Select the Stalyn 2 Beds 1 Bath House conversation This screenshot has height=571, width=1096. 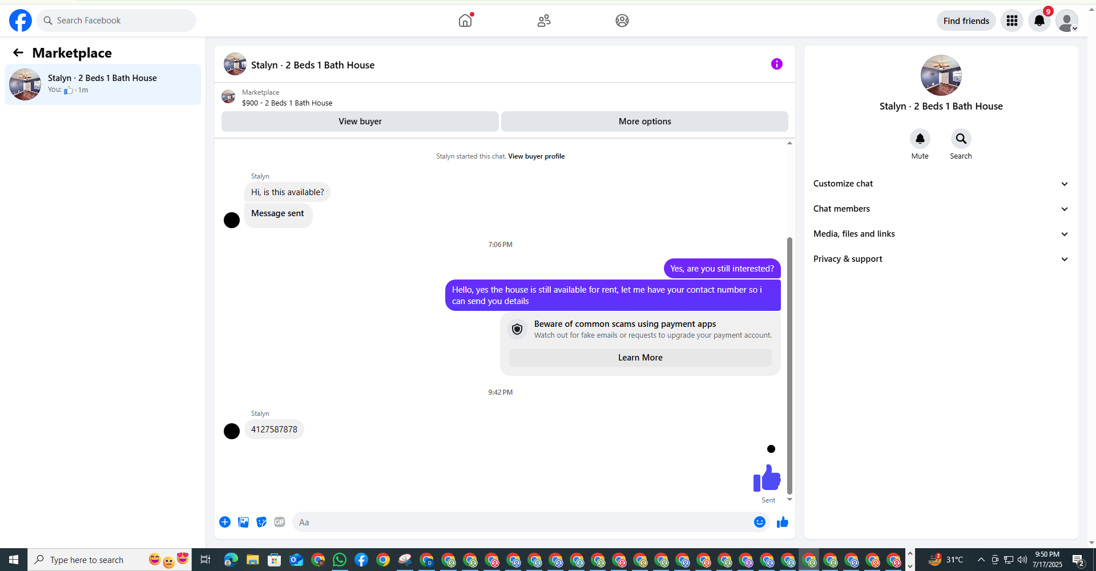(x=103, y=84)
